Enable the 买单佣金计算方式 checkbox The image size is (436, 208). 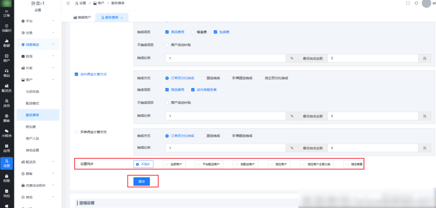pyautogui.click(x=76, y=132)
